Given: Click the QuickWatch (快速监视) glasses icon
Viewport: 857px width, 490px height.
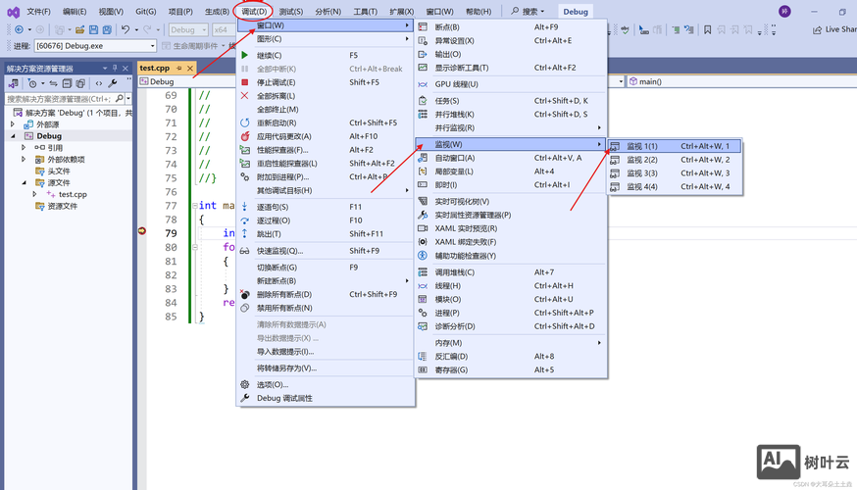Looking at the screenshot, I should pyautogui.click(x=244, y=251).
